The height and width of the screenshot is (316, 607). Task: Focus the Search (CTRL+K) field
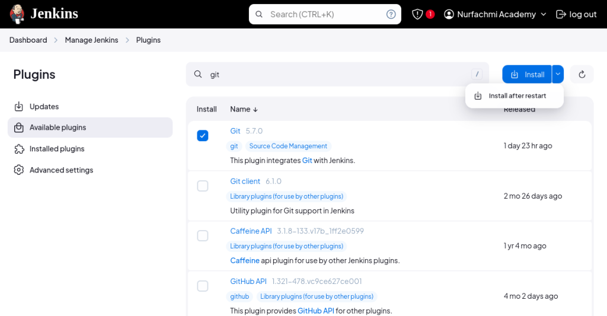pos(325,14)
